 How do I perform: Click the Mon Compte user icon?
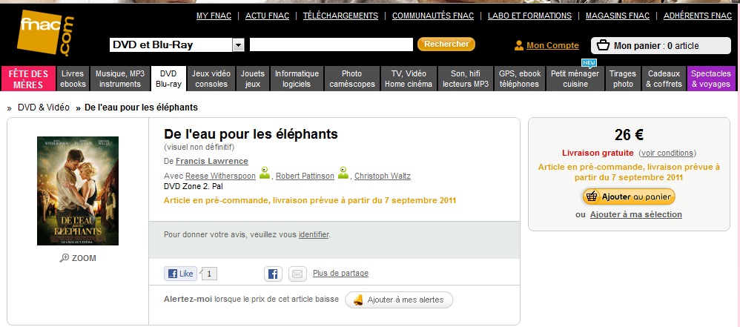tap(519, 45)
